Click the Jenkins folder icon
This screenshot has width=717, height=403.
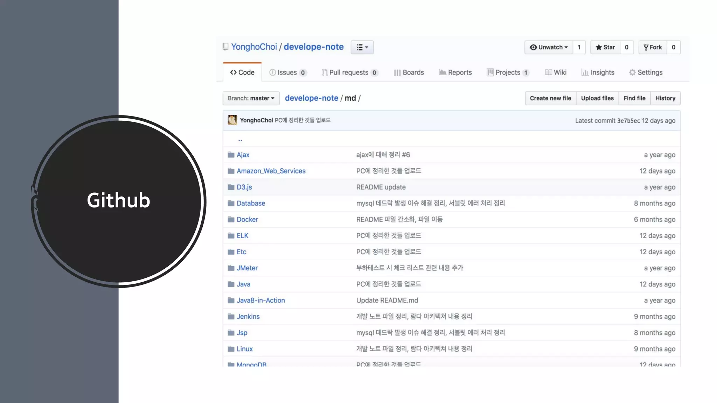coord(231,317)
